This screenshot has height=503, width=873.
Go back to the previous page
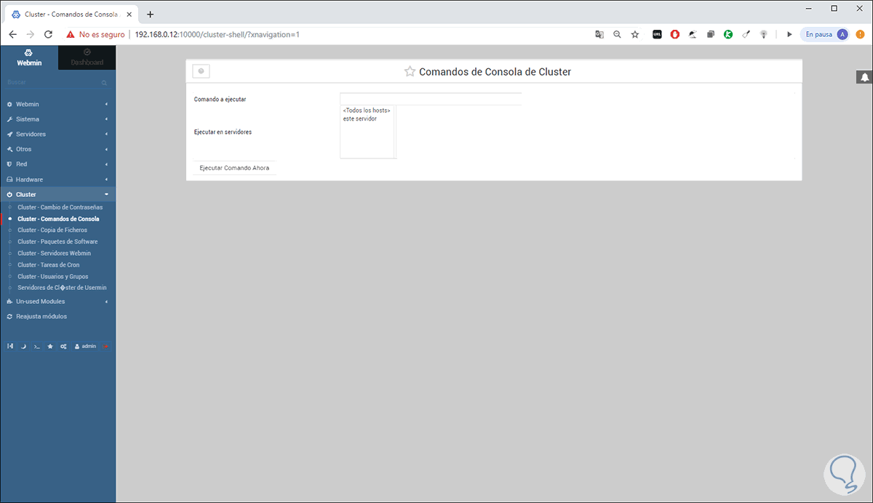tap(12, 34)
